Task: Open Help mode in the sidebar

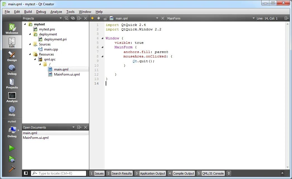Action: tap(12, 111)
